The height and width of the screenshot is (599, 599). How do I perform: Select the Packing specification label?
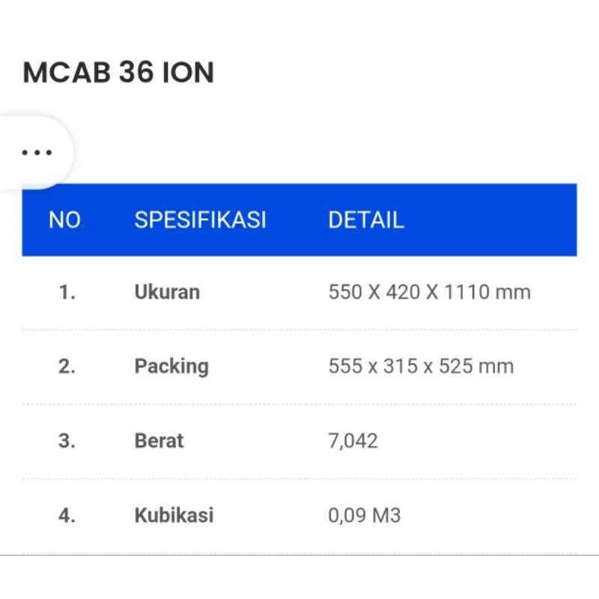[171, 366]
